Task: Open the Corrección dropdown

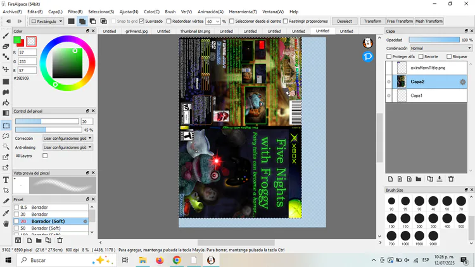Action: coord(68,139)
